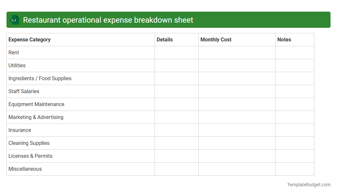This screenshot has width=337, height=194.
Task: Click the Notes column header
Action: (284, 39)
